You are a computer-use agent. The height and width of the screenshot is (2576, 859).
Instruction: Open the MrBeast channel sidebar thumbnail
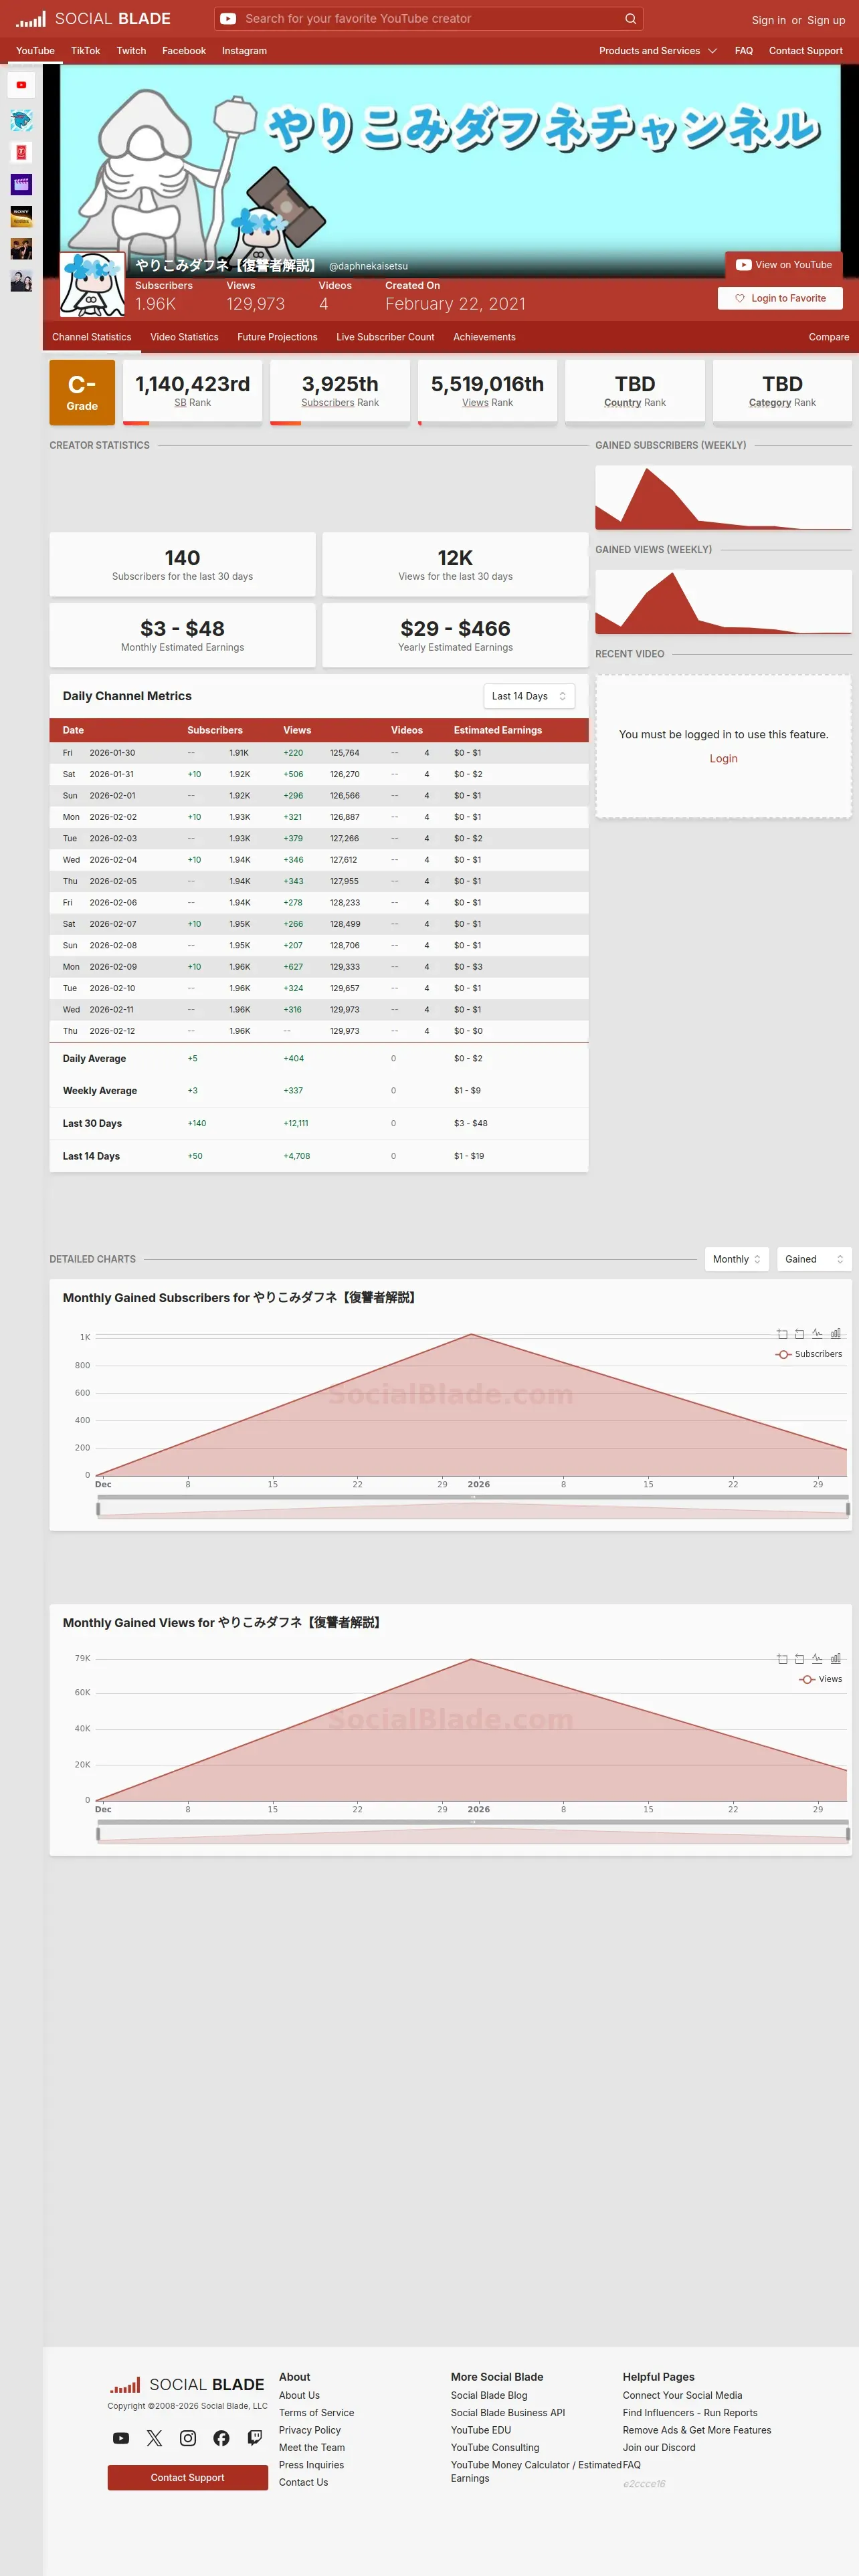point(21,120)
